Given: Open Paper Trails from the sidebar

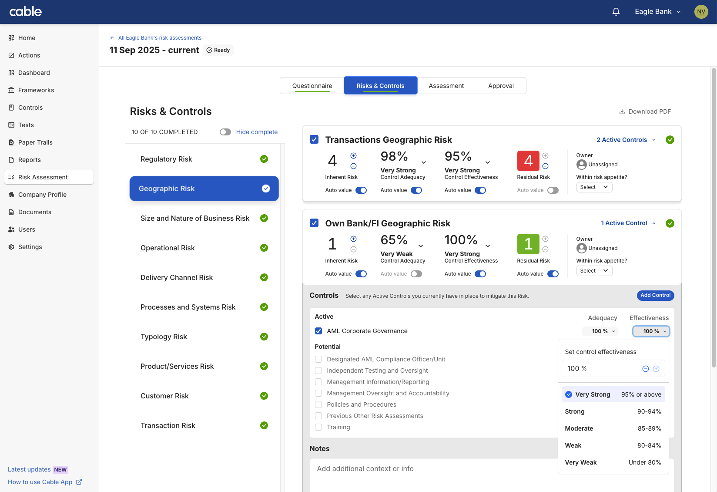Looking at the screenshot, I should pyautogui.click(x=35, y=142).
